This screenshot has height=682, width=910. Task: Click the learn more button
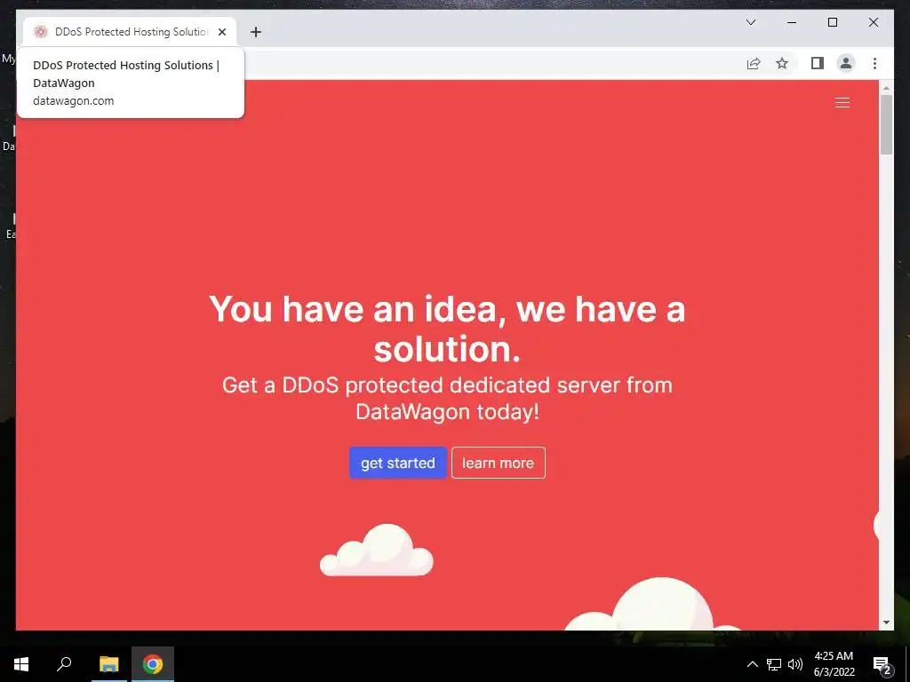point(498,463)
